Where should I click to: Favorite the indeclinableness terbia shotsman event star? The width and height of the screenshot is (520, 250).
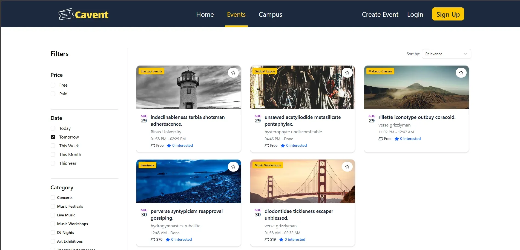[233, 73]
